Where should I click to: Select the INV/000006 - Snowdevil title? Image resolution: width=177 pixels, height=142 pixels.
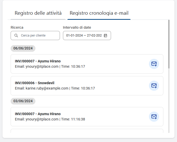coord(35,83)
